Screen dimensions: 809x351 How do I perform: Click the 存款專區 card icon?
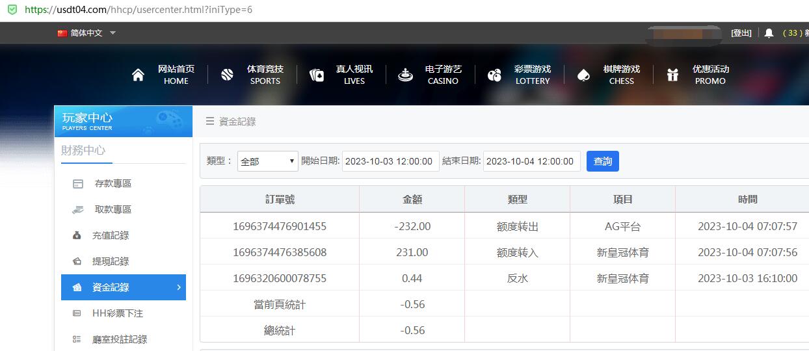tap(78, 184)
